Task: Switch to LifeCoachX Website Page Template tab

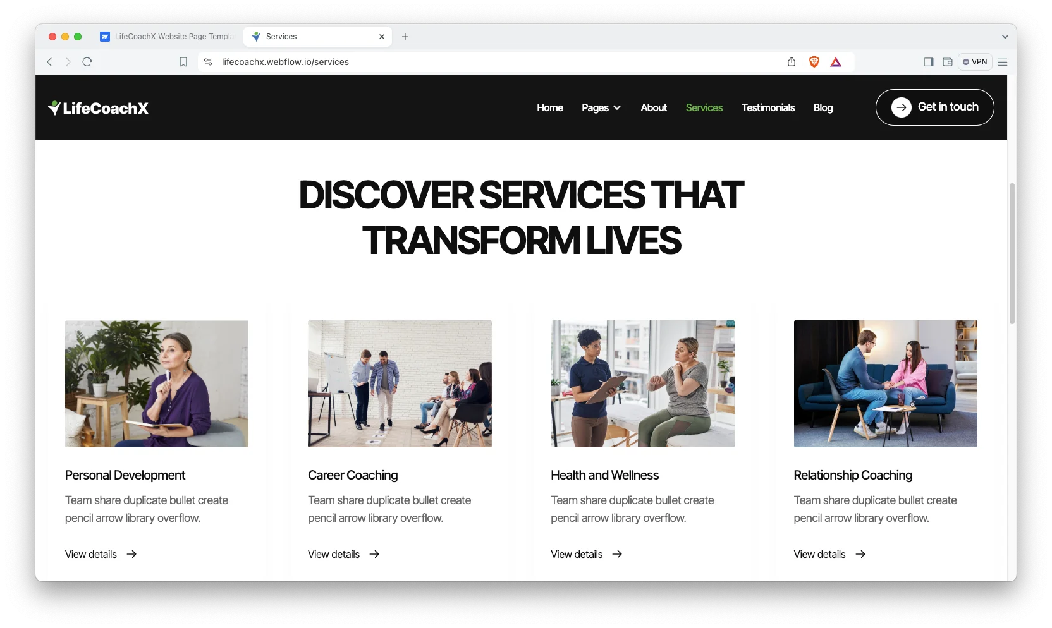Action: (x=168, y=37)
